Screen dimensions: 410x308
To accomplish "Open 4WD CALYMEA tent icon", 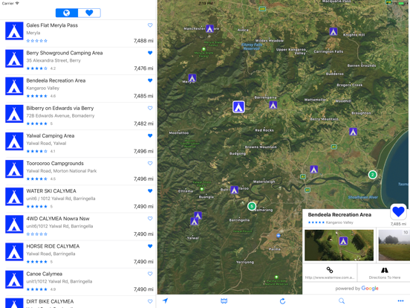I will [14, 224].
